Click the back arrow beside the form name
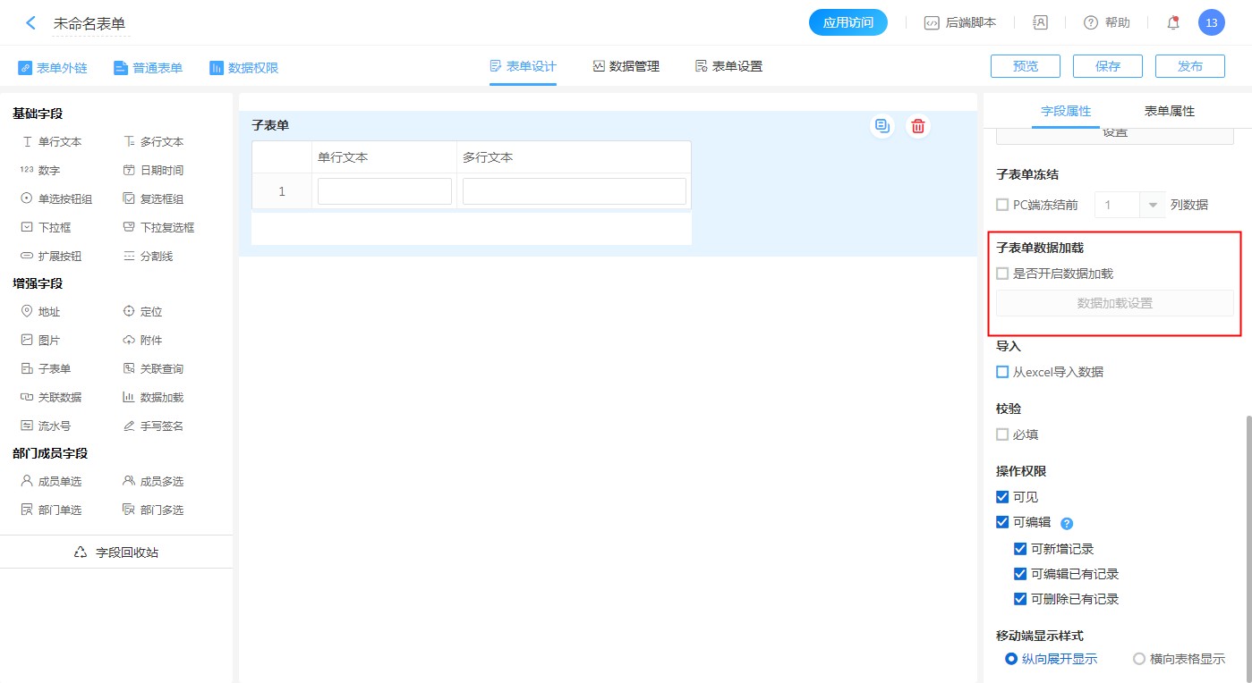Viewport: 1252px width, 683px height. click(x=31, y=23)
